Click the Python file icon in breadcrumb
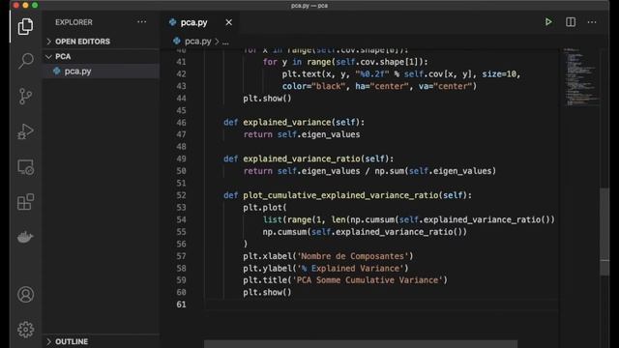The image size is (619, 348). 177,41
